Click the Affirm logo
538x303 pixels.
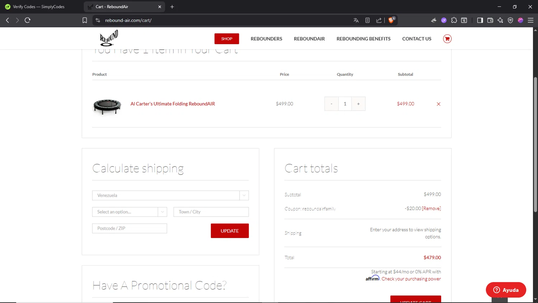372,278
